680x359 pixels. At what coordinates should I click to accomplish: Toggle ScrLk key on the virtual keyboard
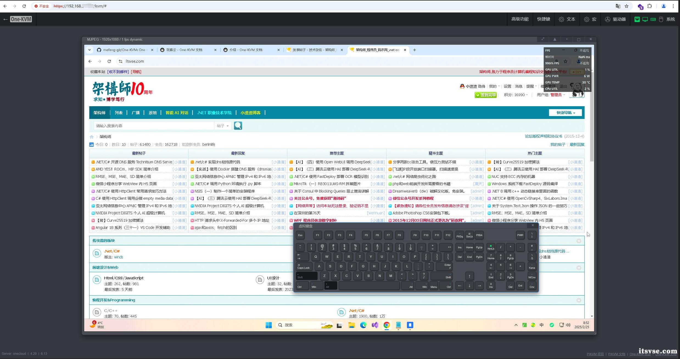[469, 235]
